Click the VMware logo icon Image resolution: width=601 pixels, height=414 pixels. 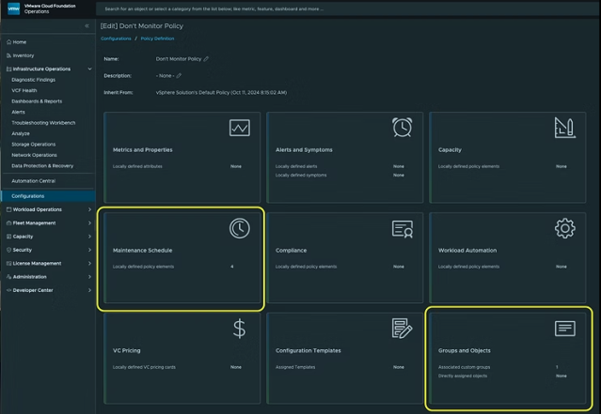pos(13,8)
